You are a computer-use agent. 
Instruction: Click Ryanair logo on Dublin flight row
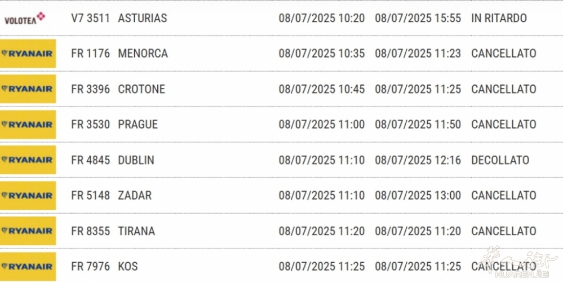28,160
